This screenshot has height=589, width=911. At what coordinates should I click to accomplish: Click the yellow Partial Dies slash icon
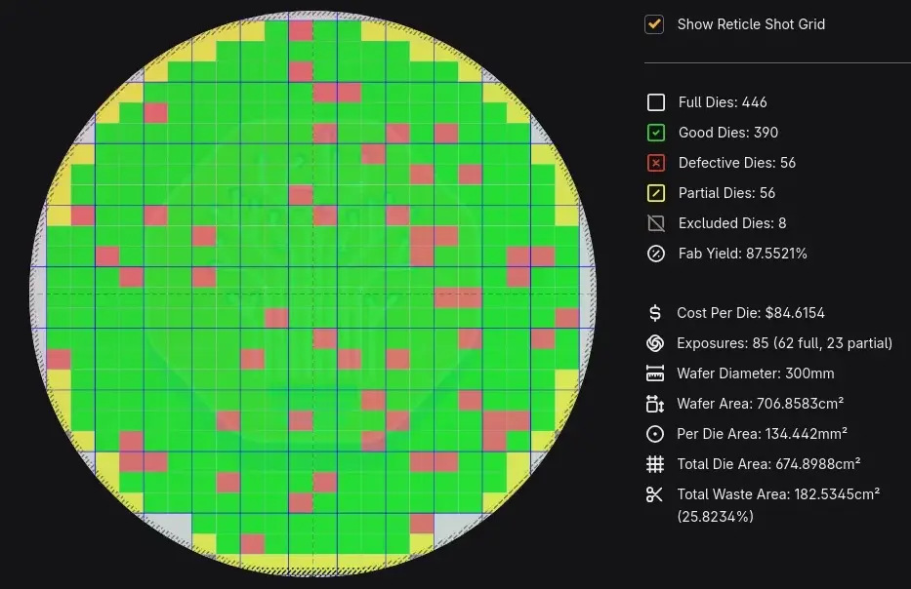(656, 193)
